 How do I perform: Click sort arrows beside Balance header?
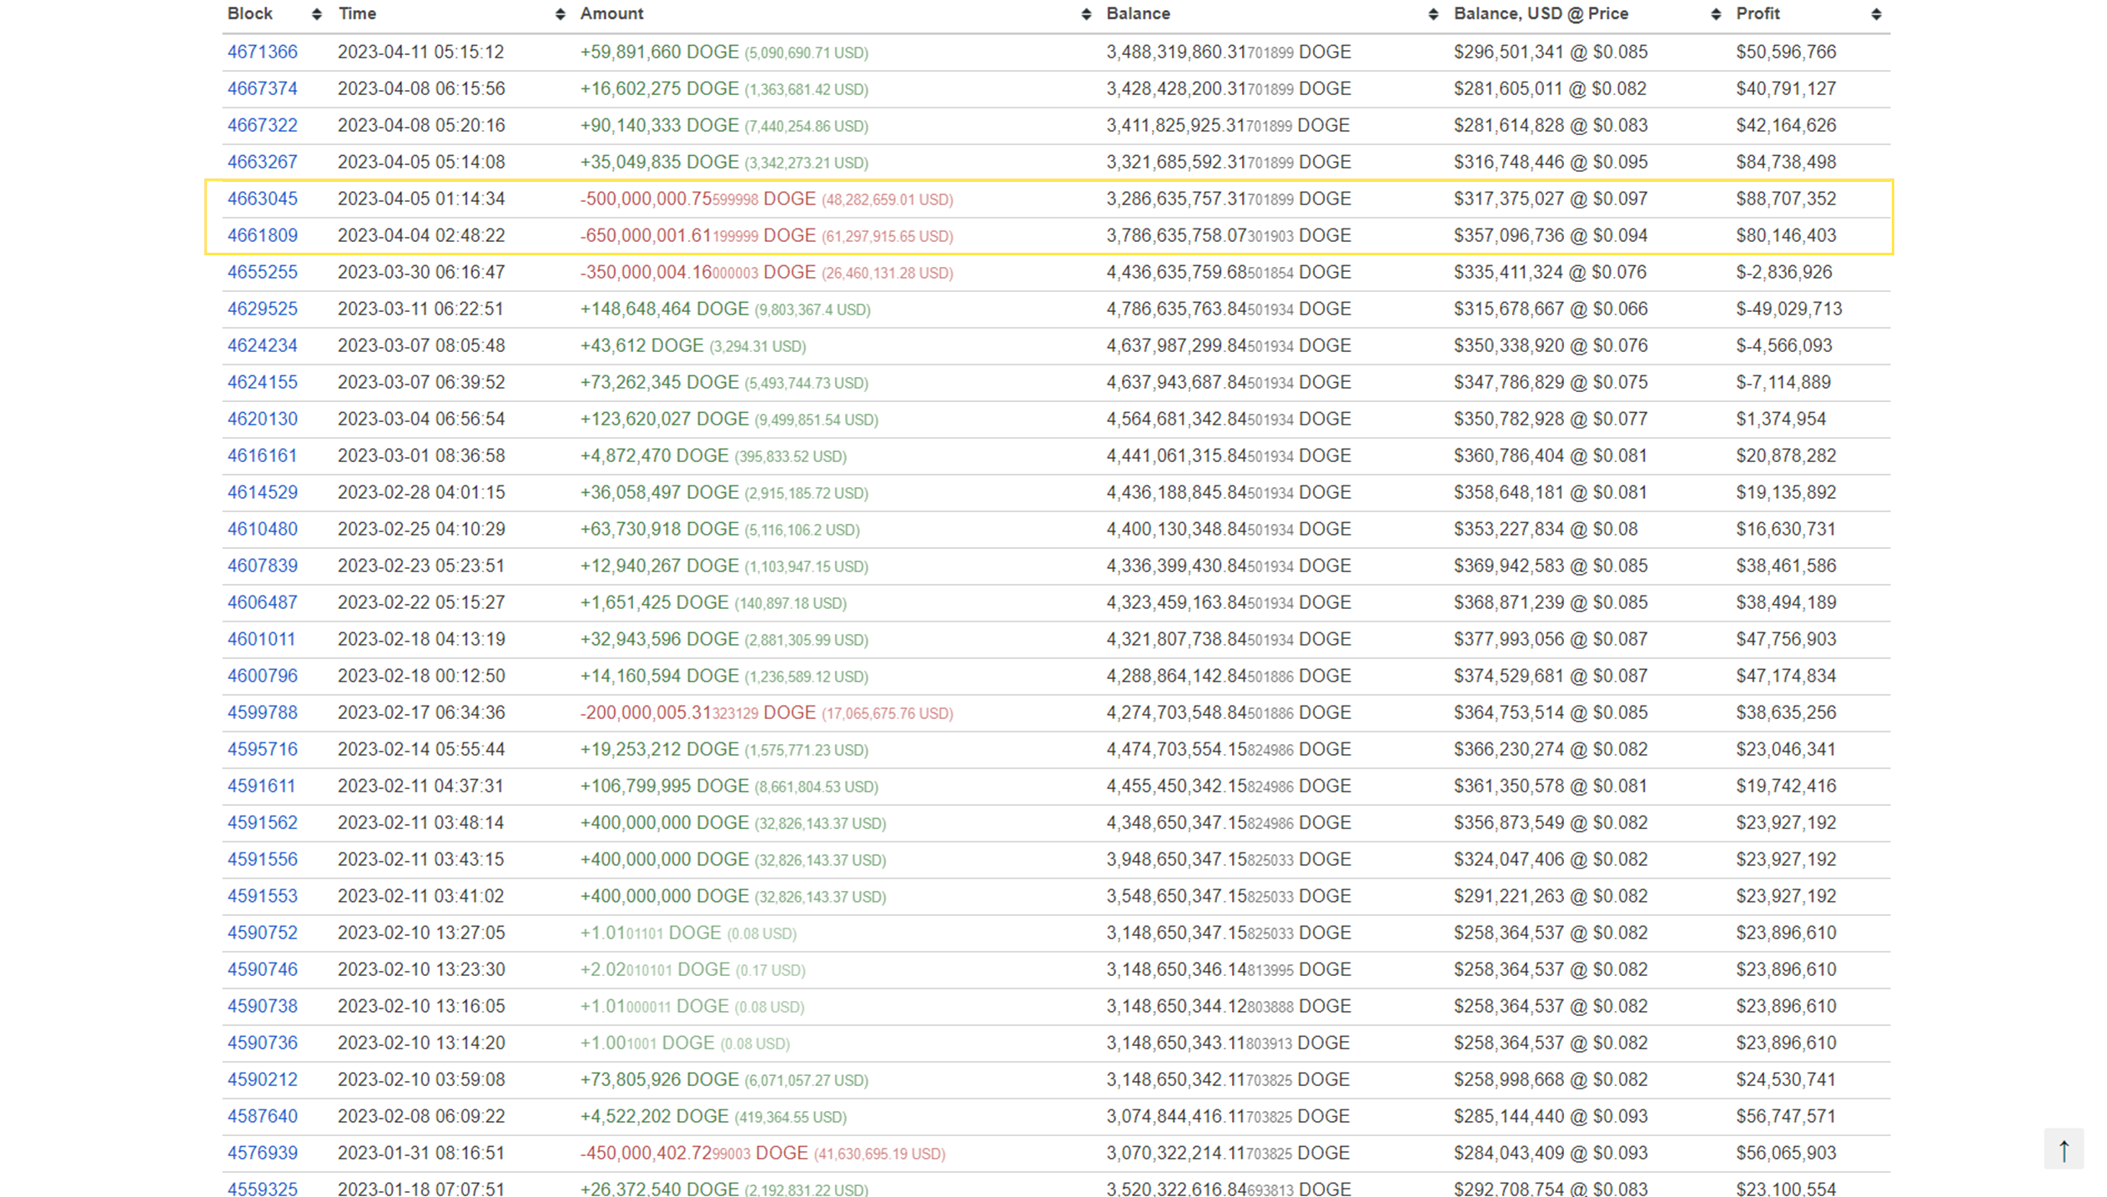tap(1433, 14)
